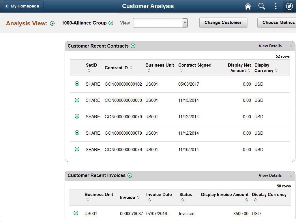
Task: Open the 1000-Alliance Group dropdown
Action: click(x=111, y=23)
